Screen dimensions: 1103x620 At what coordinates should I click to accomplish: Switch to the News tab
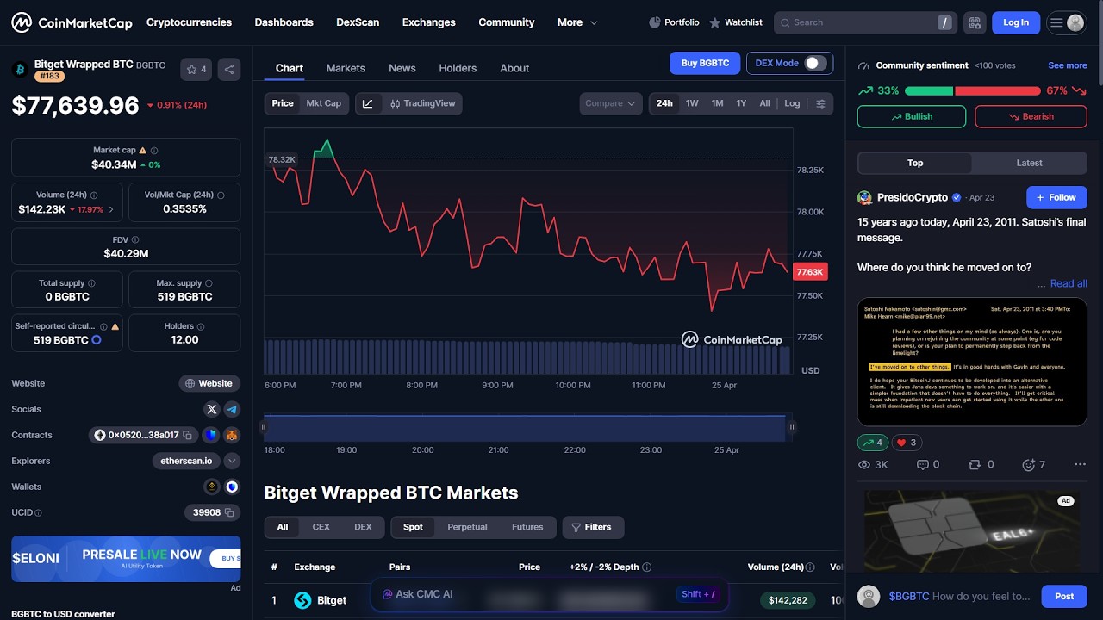[x=402, y=68]
